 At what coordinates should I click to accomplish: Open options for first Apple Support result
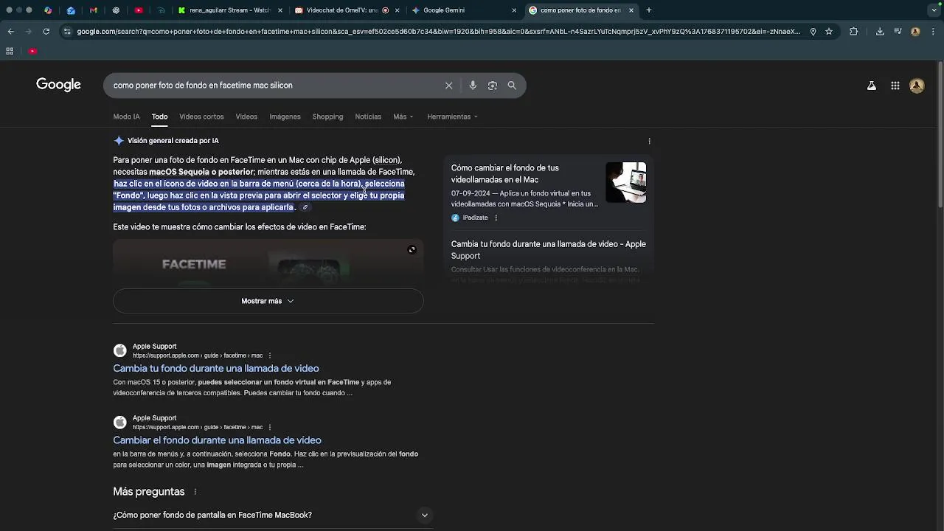click(x=270, y=355)
